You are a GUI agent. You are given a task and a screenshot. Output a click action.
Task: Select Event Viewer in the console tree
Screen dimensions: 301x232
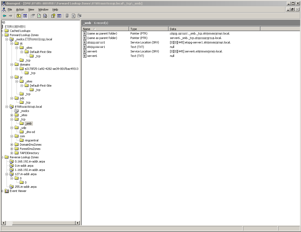[x=18, y=191]
